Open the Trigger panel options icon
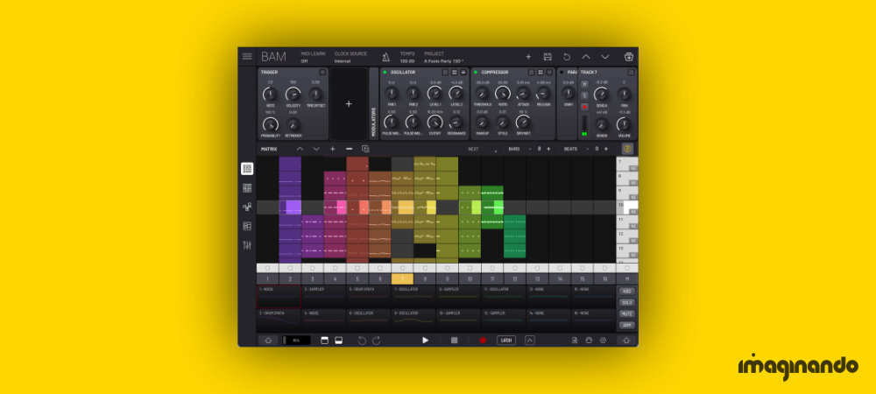The width and height of the screenshot is (876, 394). click(322, 72)
